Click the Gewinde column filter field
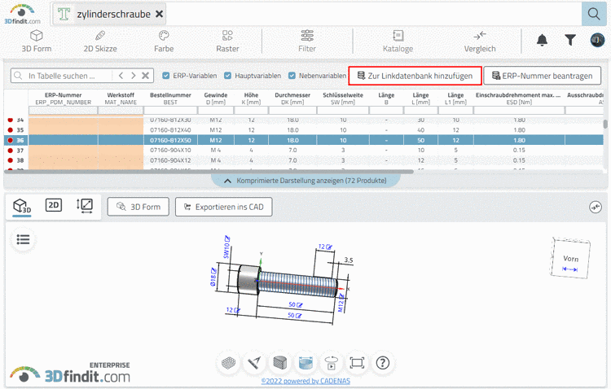This screenshot has height=389, width=611. coord(216,111)
